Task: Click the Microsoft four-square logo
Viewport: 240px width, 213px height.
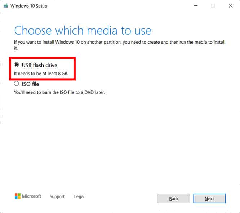Action: tap(17, 196)
